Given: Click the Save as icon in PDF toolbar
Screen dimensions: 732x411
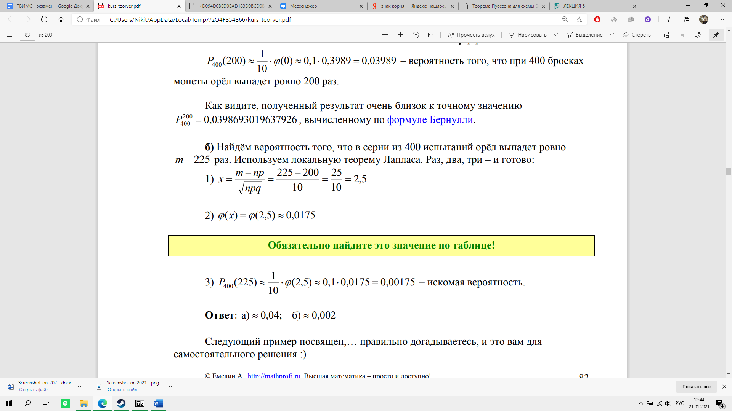Looking at the screenshot, I should 698,35.
